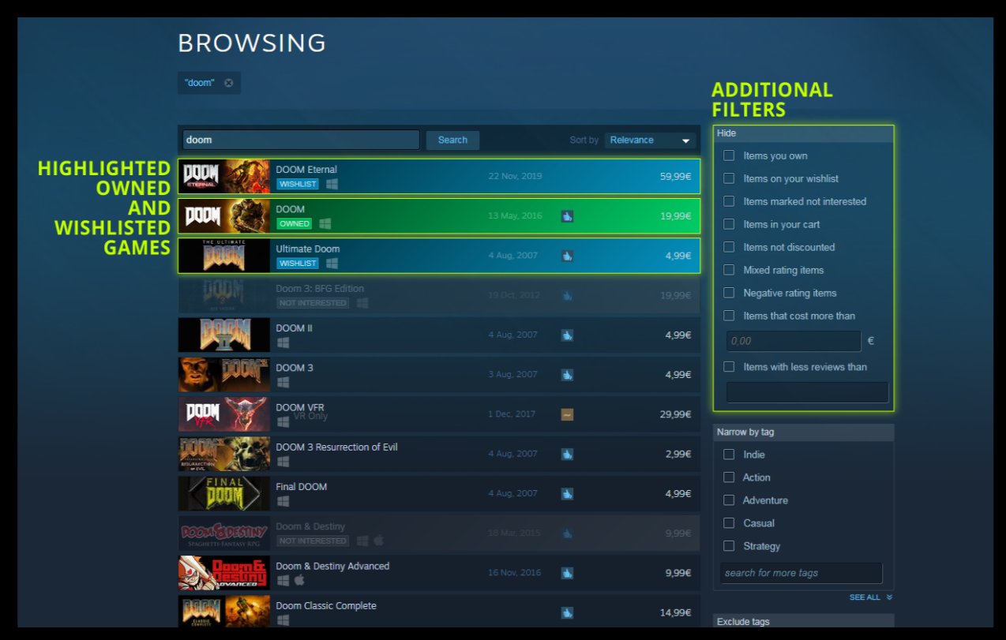Open the DOOM Eternal thumbnail
The width and height of the screenshot is (1006, 640).
click(224, 176)
